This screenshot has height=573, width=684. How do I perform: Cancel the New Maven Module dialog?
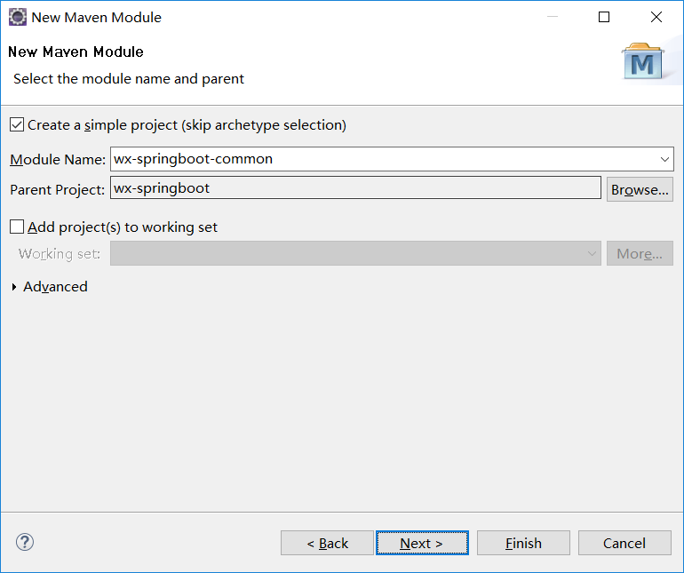click(624, 543)
